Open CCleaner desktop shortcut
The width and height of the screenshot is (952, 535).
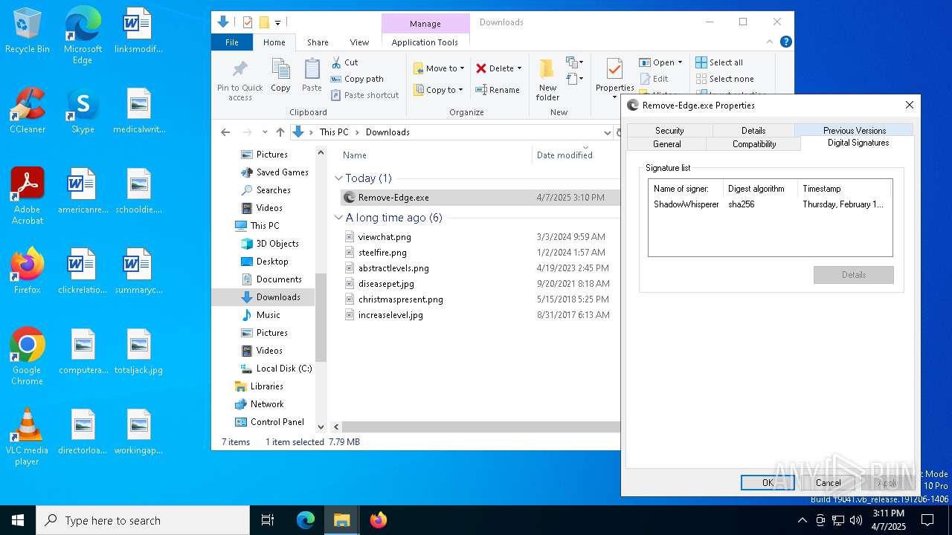28,111
